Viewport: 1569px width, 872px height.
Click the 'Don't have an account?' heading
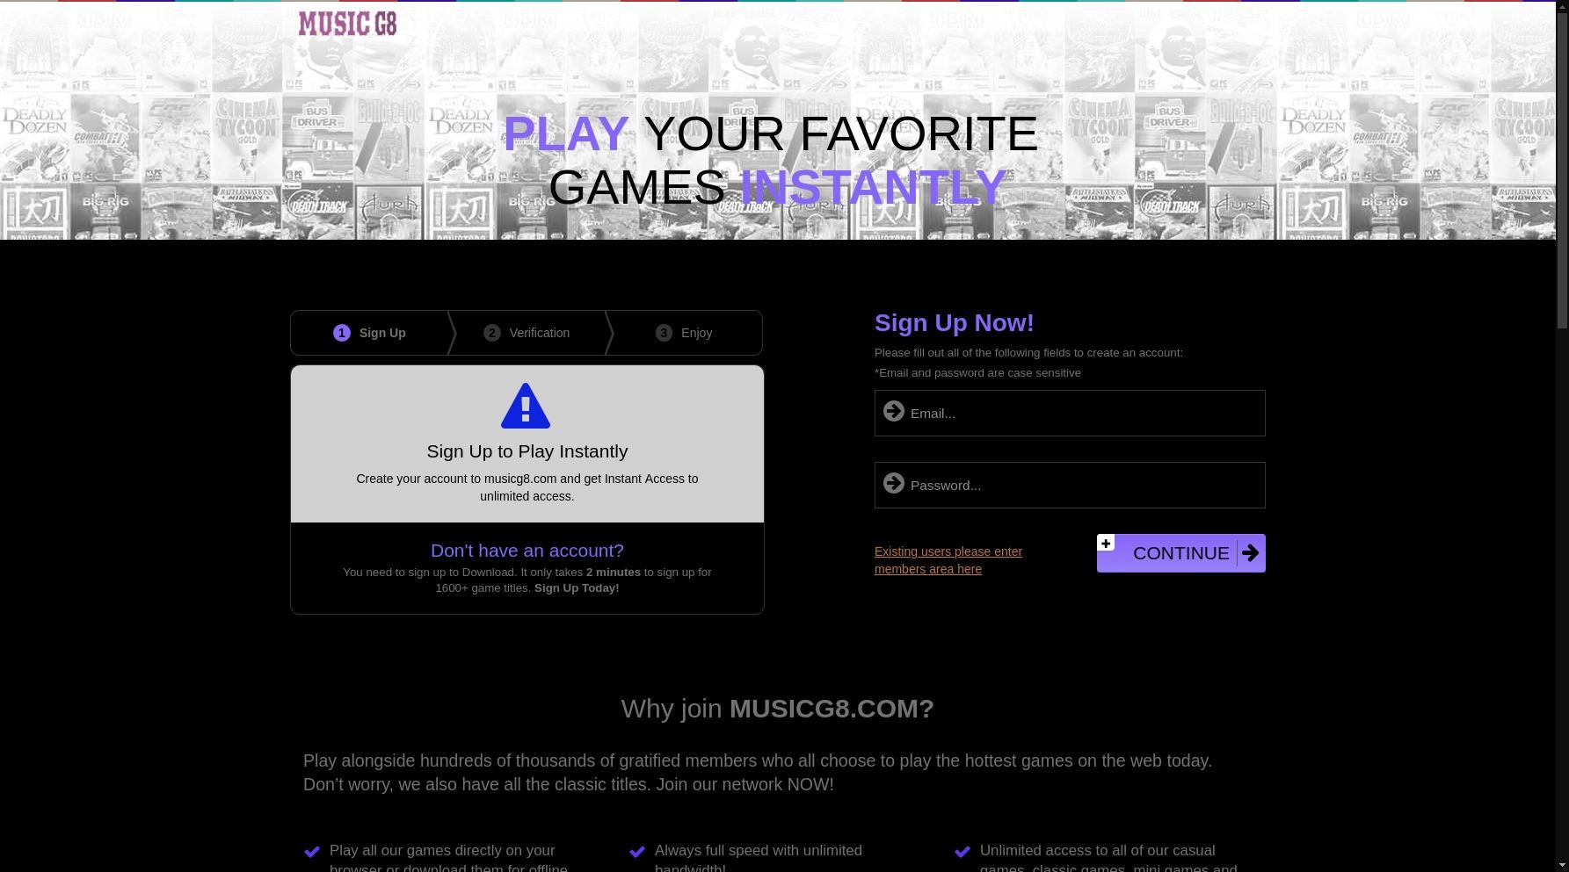[527, 551]
